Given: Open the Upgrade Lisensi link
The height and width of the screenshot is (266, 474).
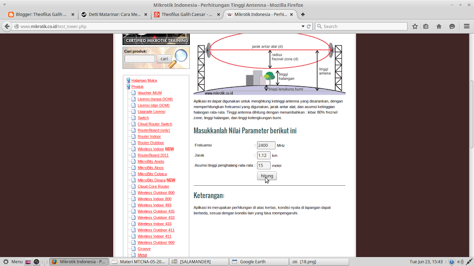Looking at the screenshot, I should click(x=151, y=112).
